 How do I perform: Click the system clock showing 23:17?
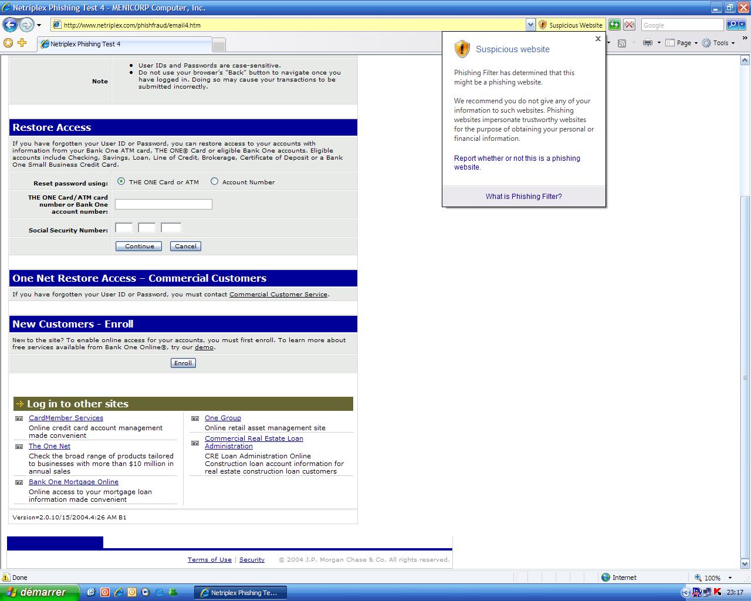tap(735, 593)
